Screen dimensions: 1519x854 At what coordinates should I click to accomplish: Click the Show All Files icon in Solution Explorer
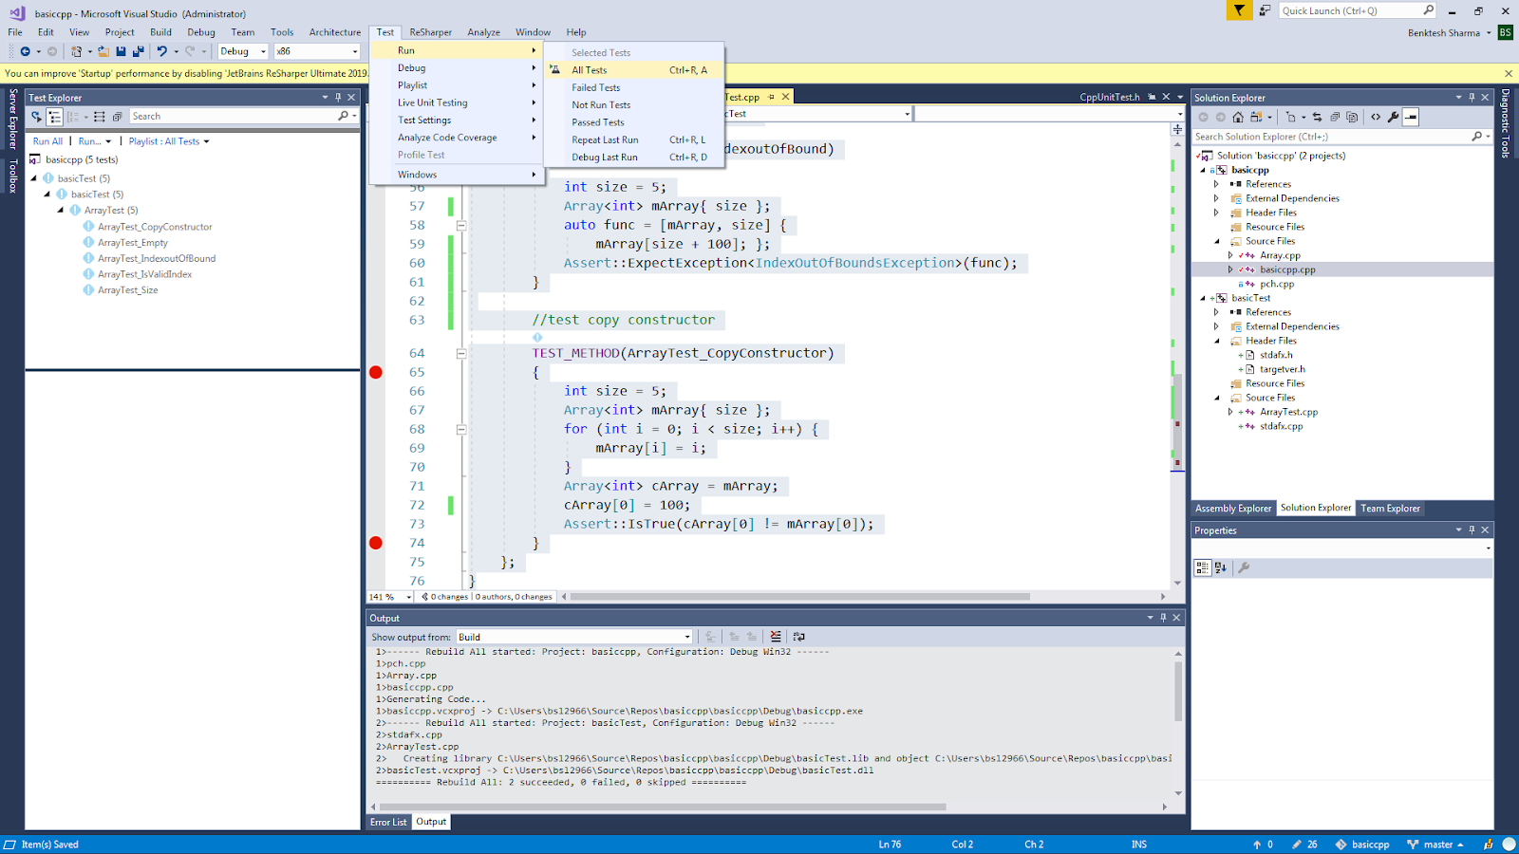click(1351, 117)
